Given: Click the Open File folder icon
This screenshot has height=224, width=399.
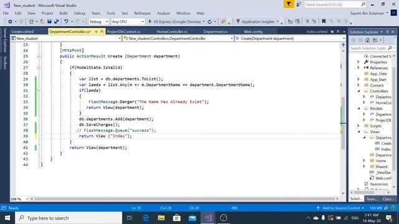Looking at the screenshot, I should point(42,22).
